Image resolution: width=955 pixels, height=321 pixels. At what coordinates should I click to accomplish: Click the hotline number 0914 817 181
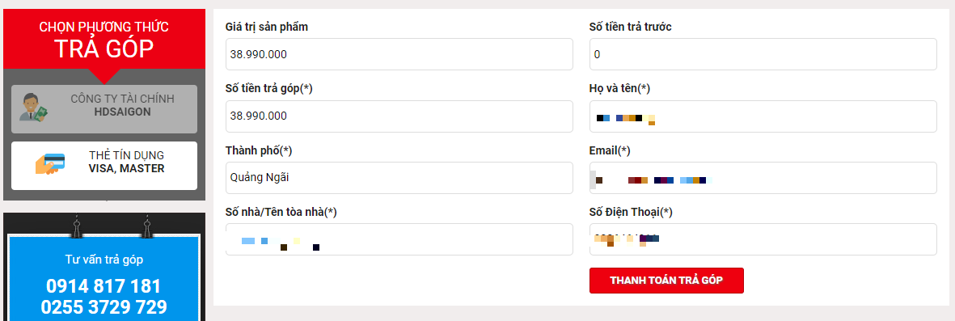[104, 286]
